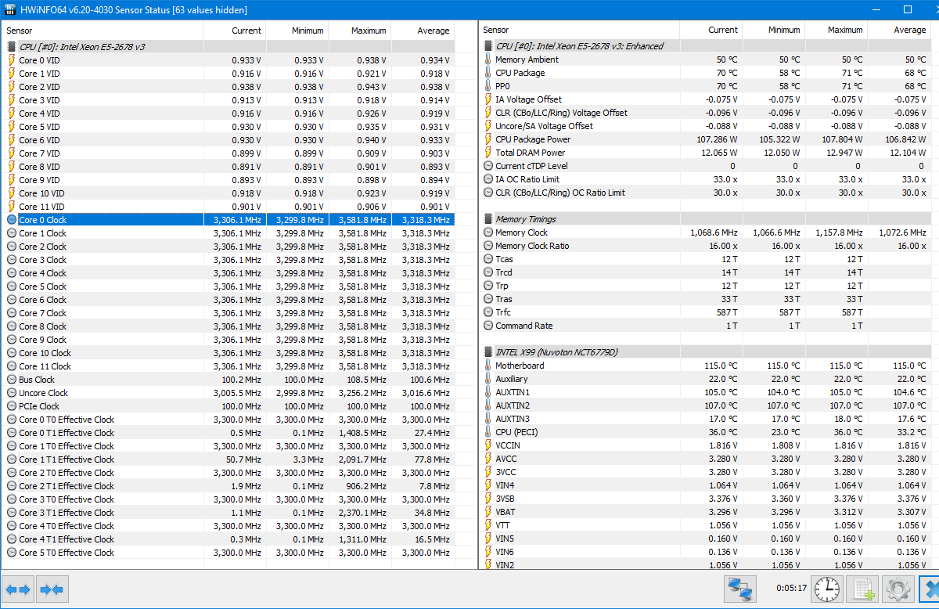Click the chip icon of INTEL X99 section
This screenshot has width=939, height=609.
[488, 352]
